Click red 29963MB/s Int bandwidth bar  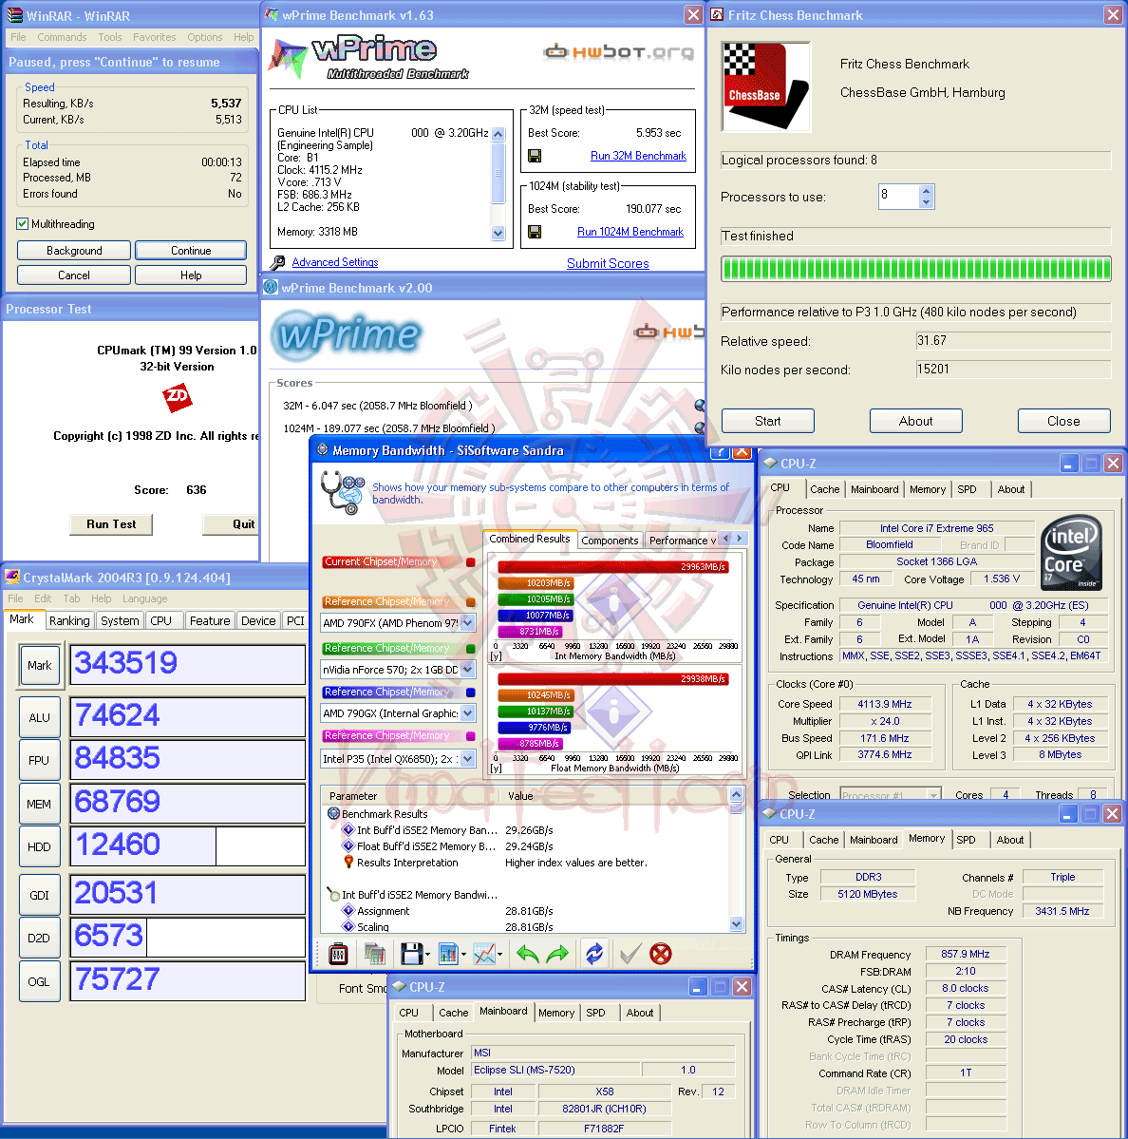pyautogui.click(x=613, y=566)
